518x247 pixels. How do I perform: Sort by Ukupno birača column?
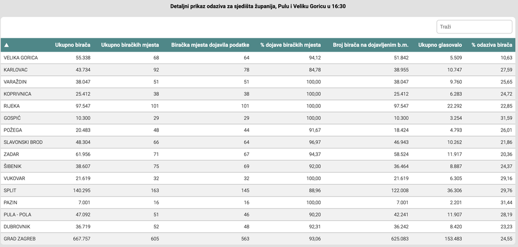(x=73, y=45)
